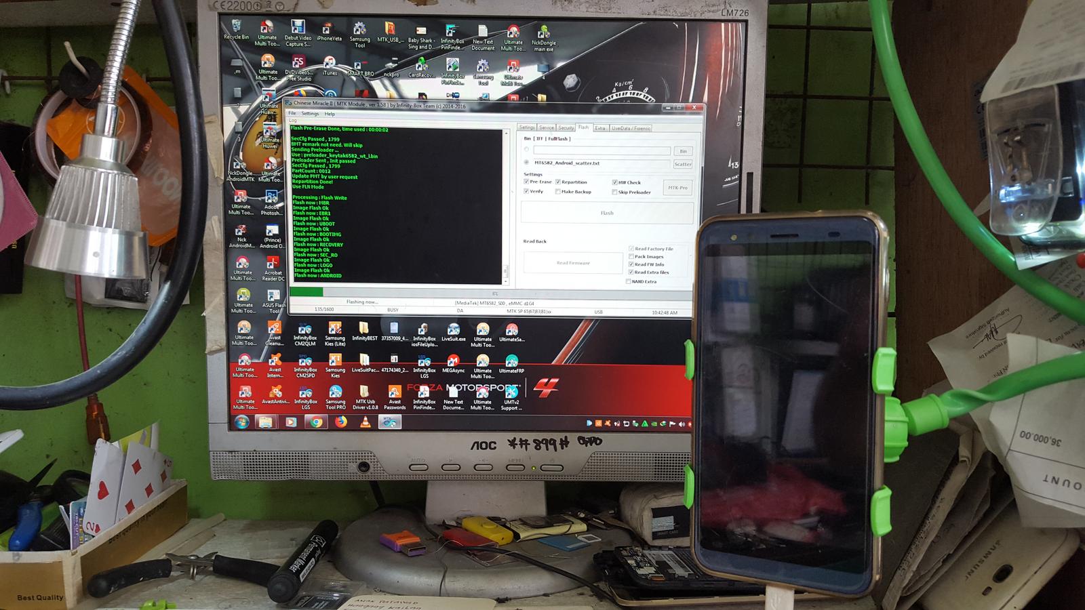
Task: Click the MTK-Pro button
Action: tap(677, 188)
